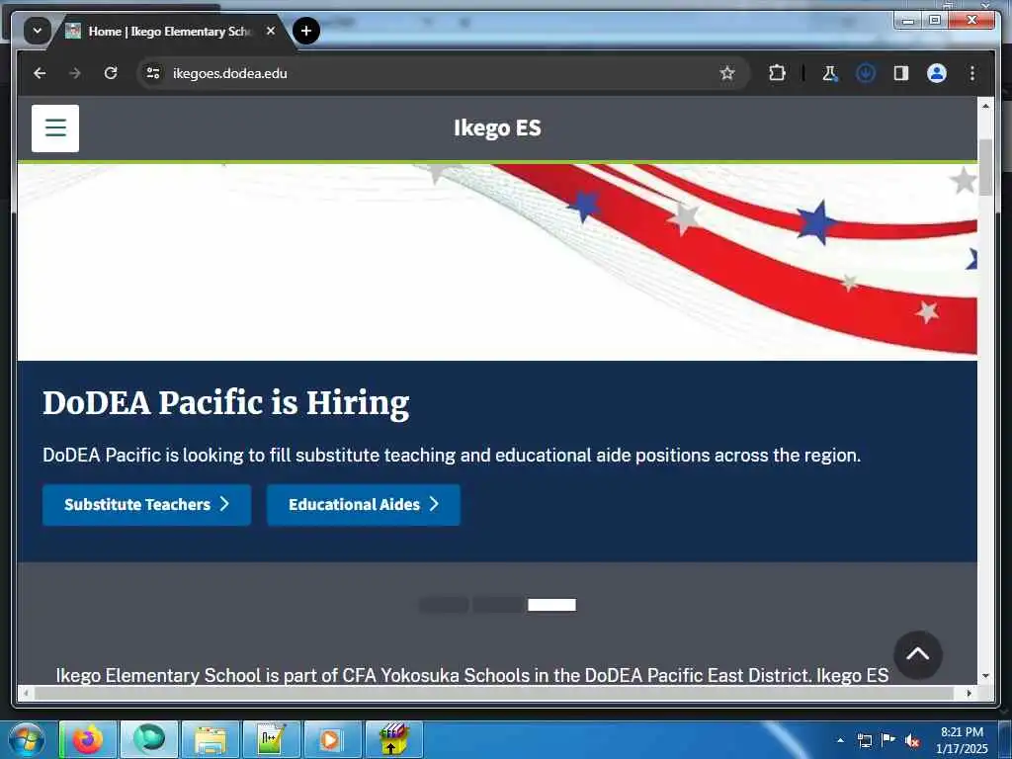
Task: Click the browser forward arrow
Action: (x=75, y=73)
